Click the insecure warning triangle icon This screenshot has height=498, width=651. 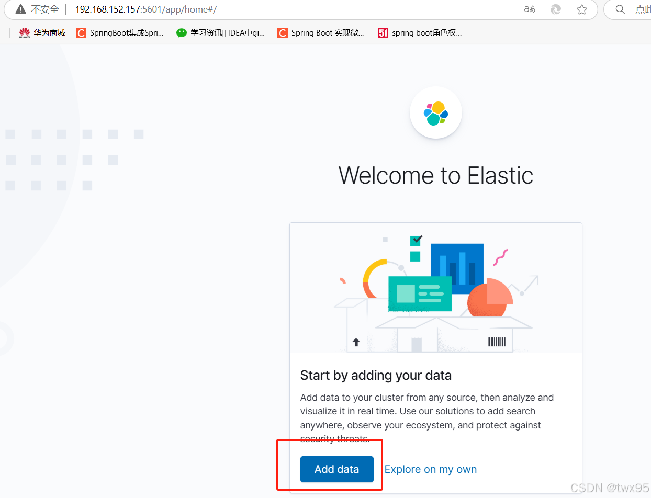click(19, 9)
